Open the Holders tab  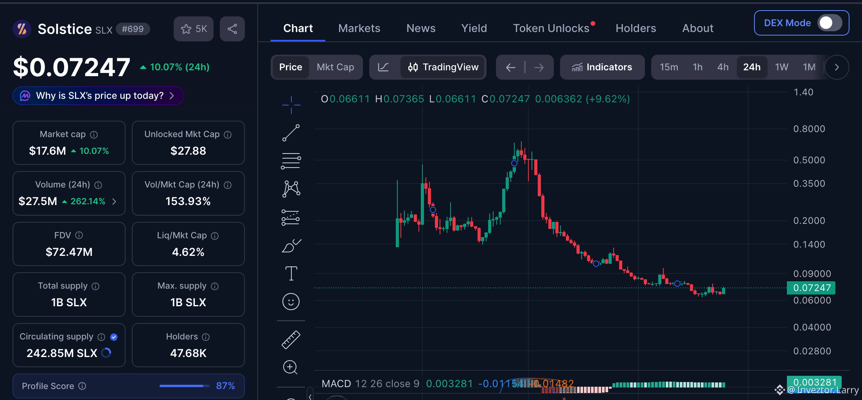[636, 28]
